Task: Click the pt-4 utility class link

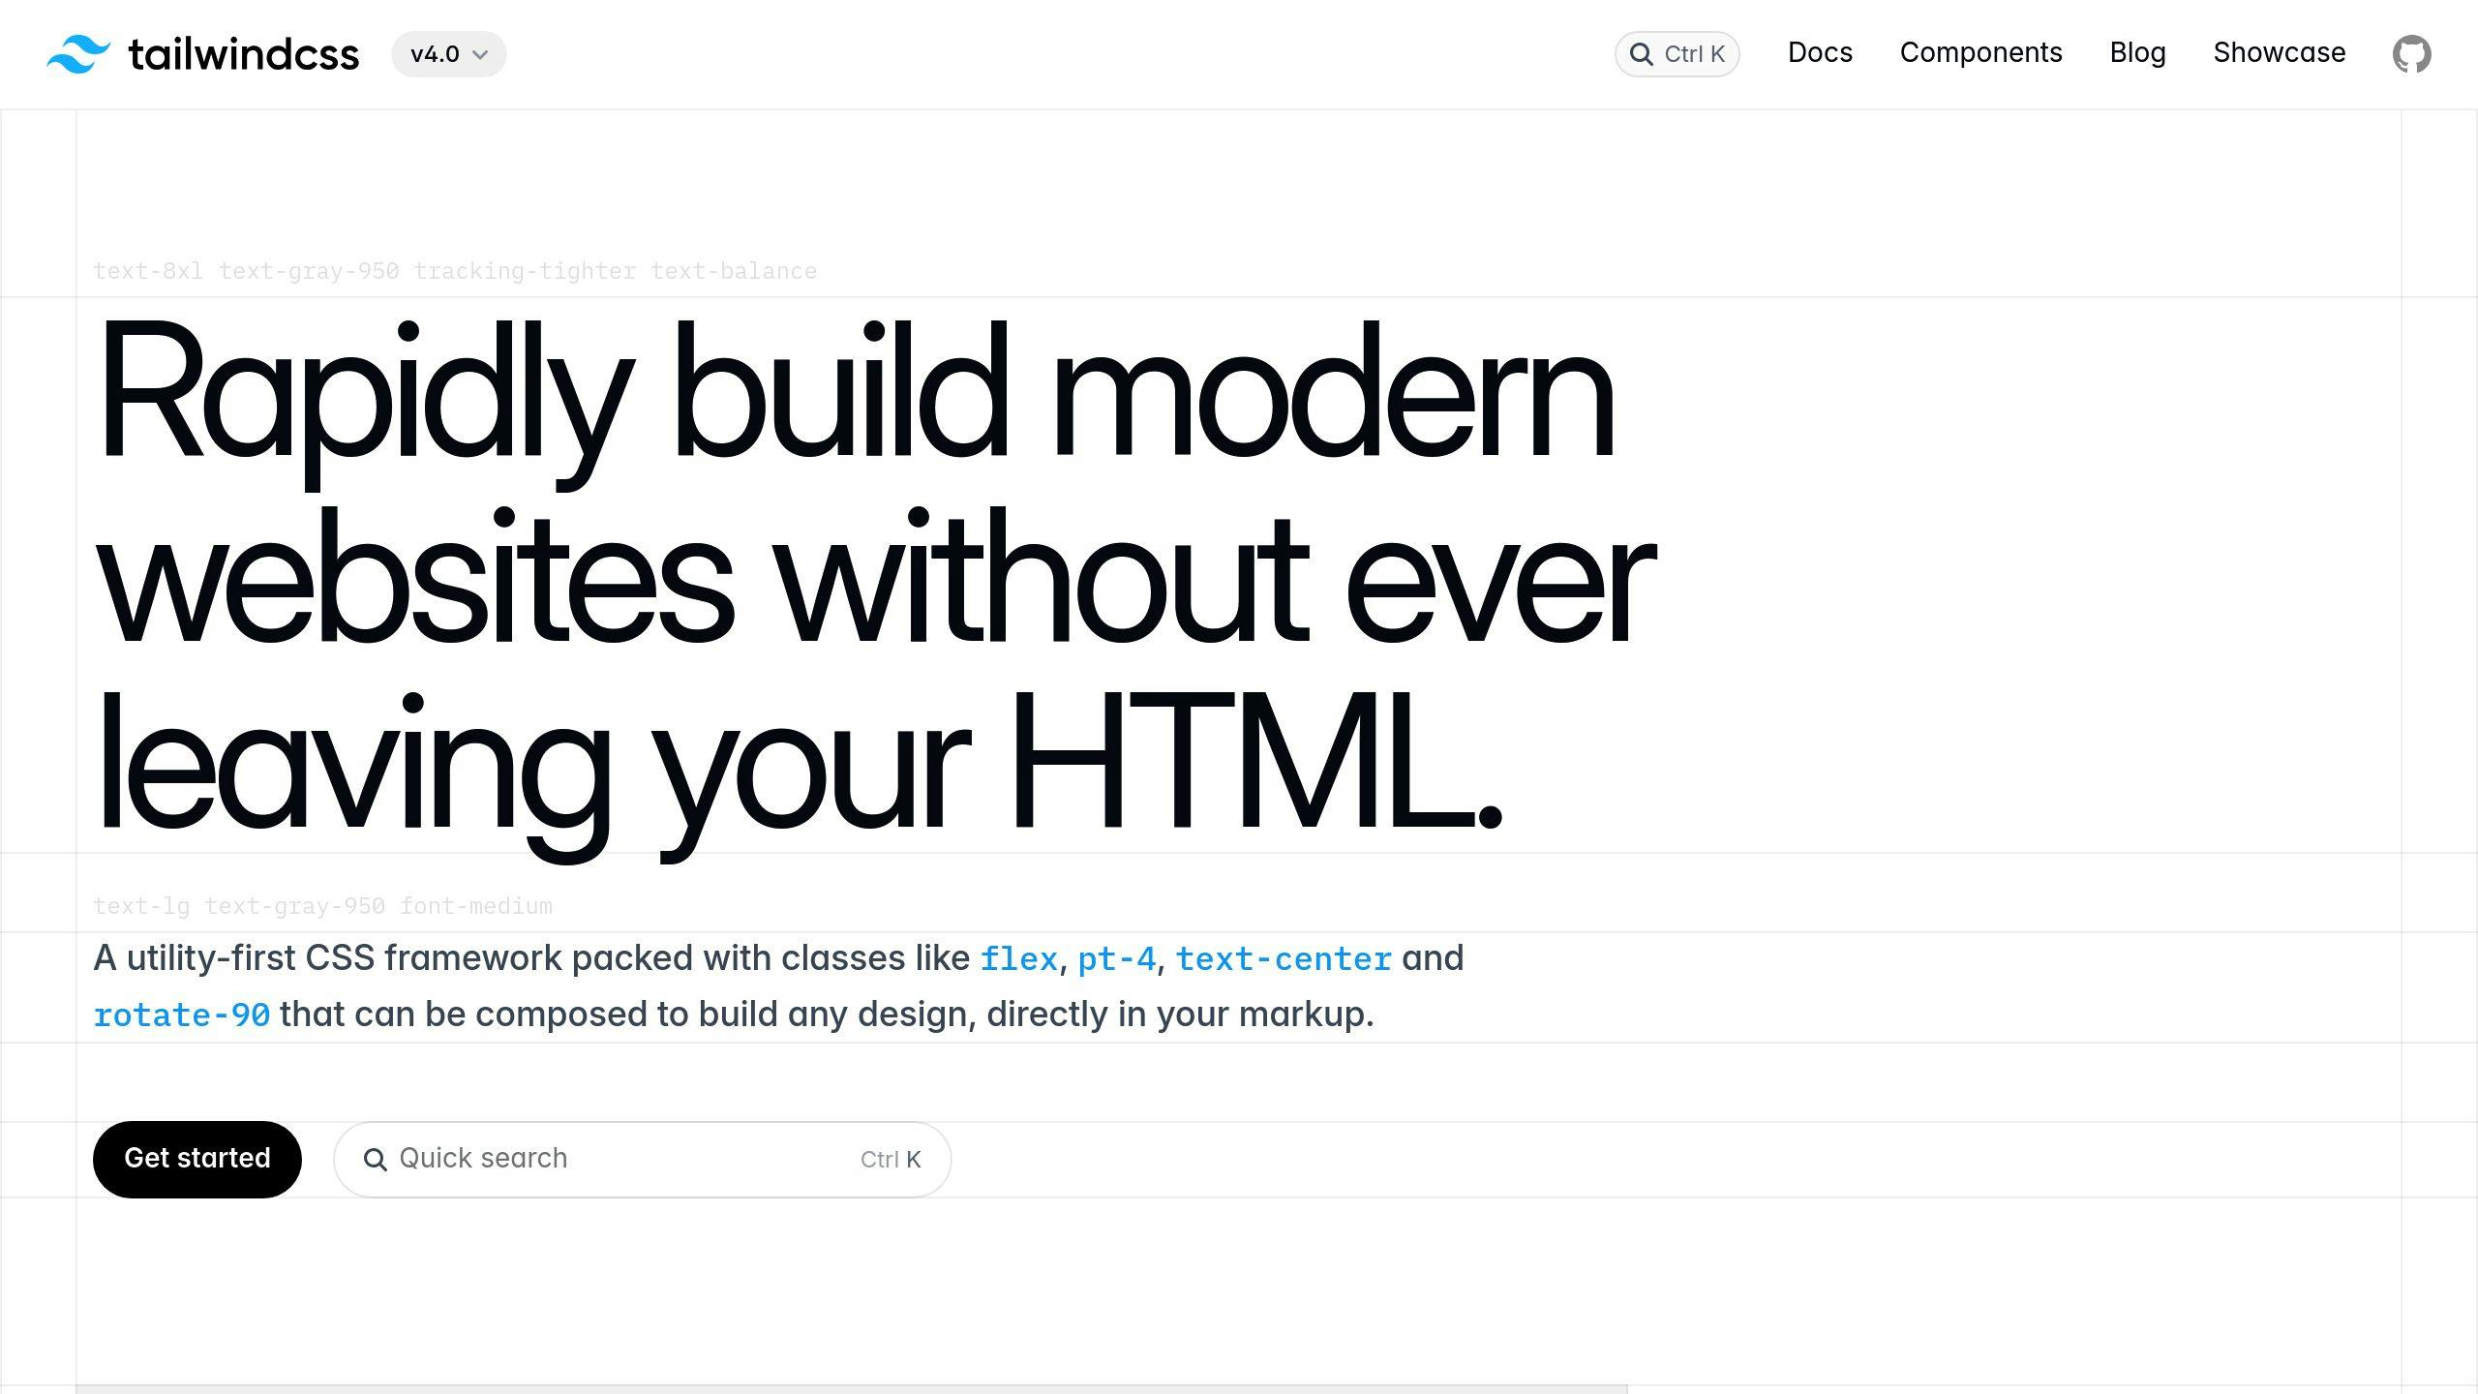Action: click(1116, 958)
